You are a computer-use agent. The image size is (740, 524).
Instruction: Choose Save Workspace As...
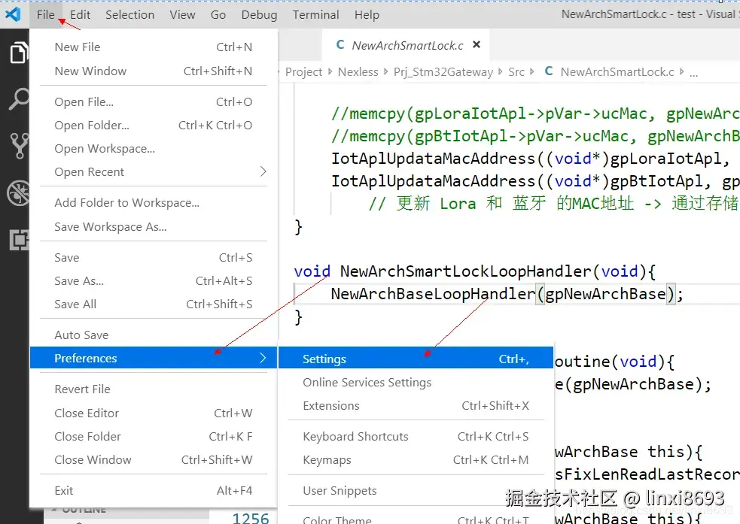(154, 226)
